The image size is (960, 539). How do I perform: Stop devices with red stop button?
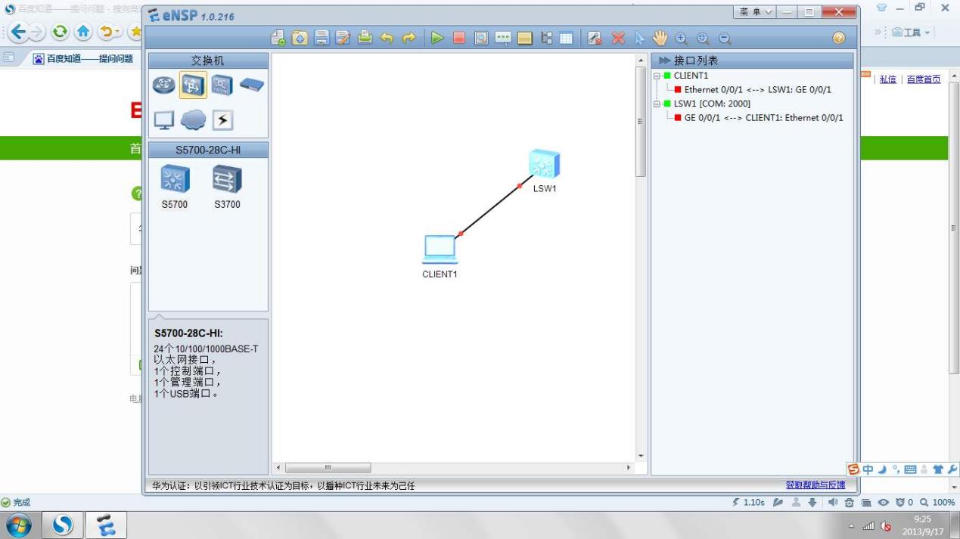point(459,38)
